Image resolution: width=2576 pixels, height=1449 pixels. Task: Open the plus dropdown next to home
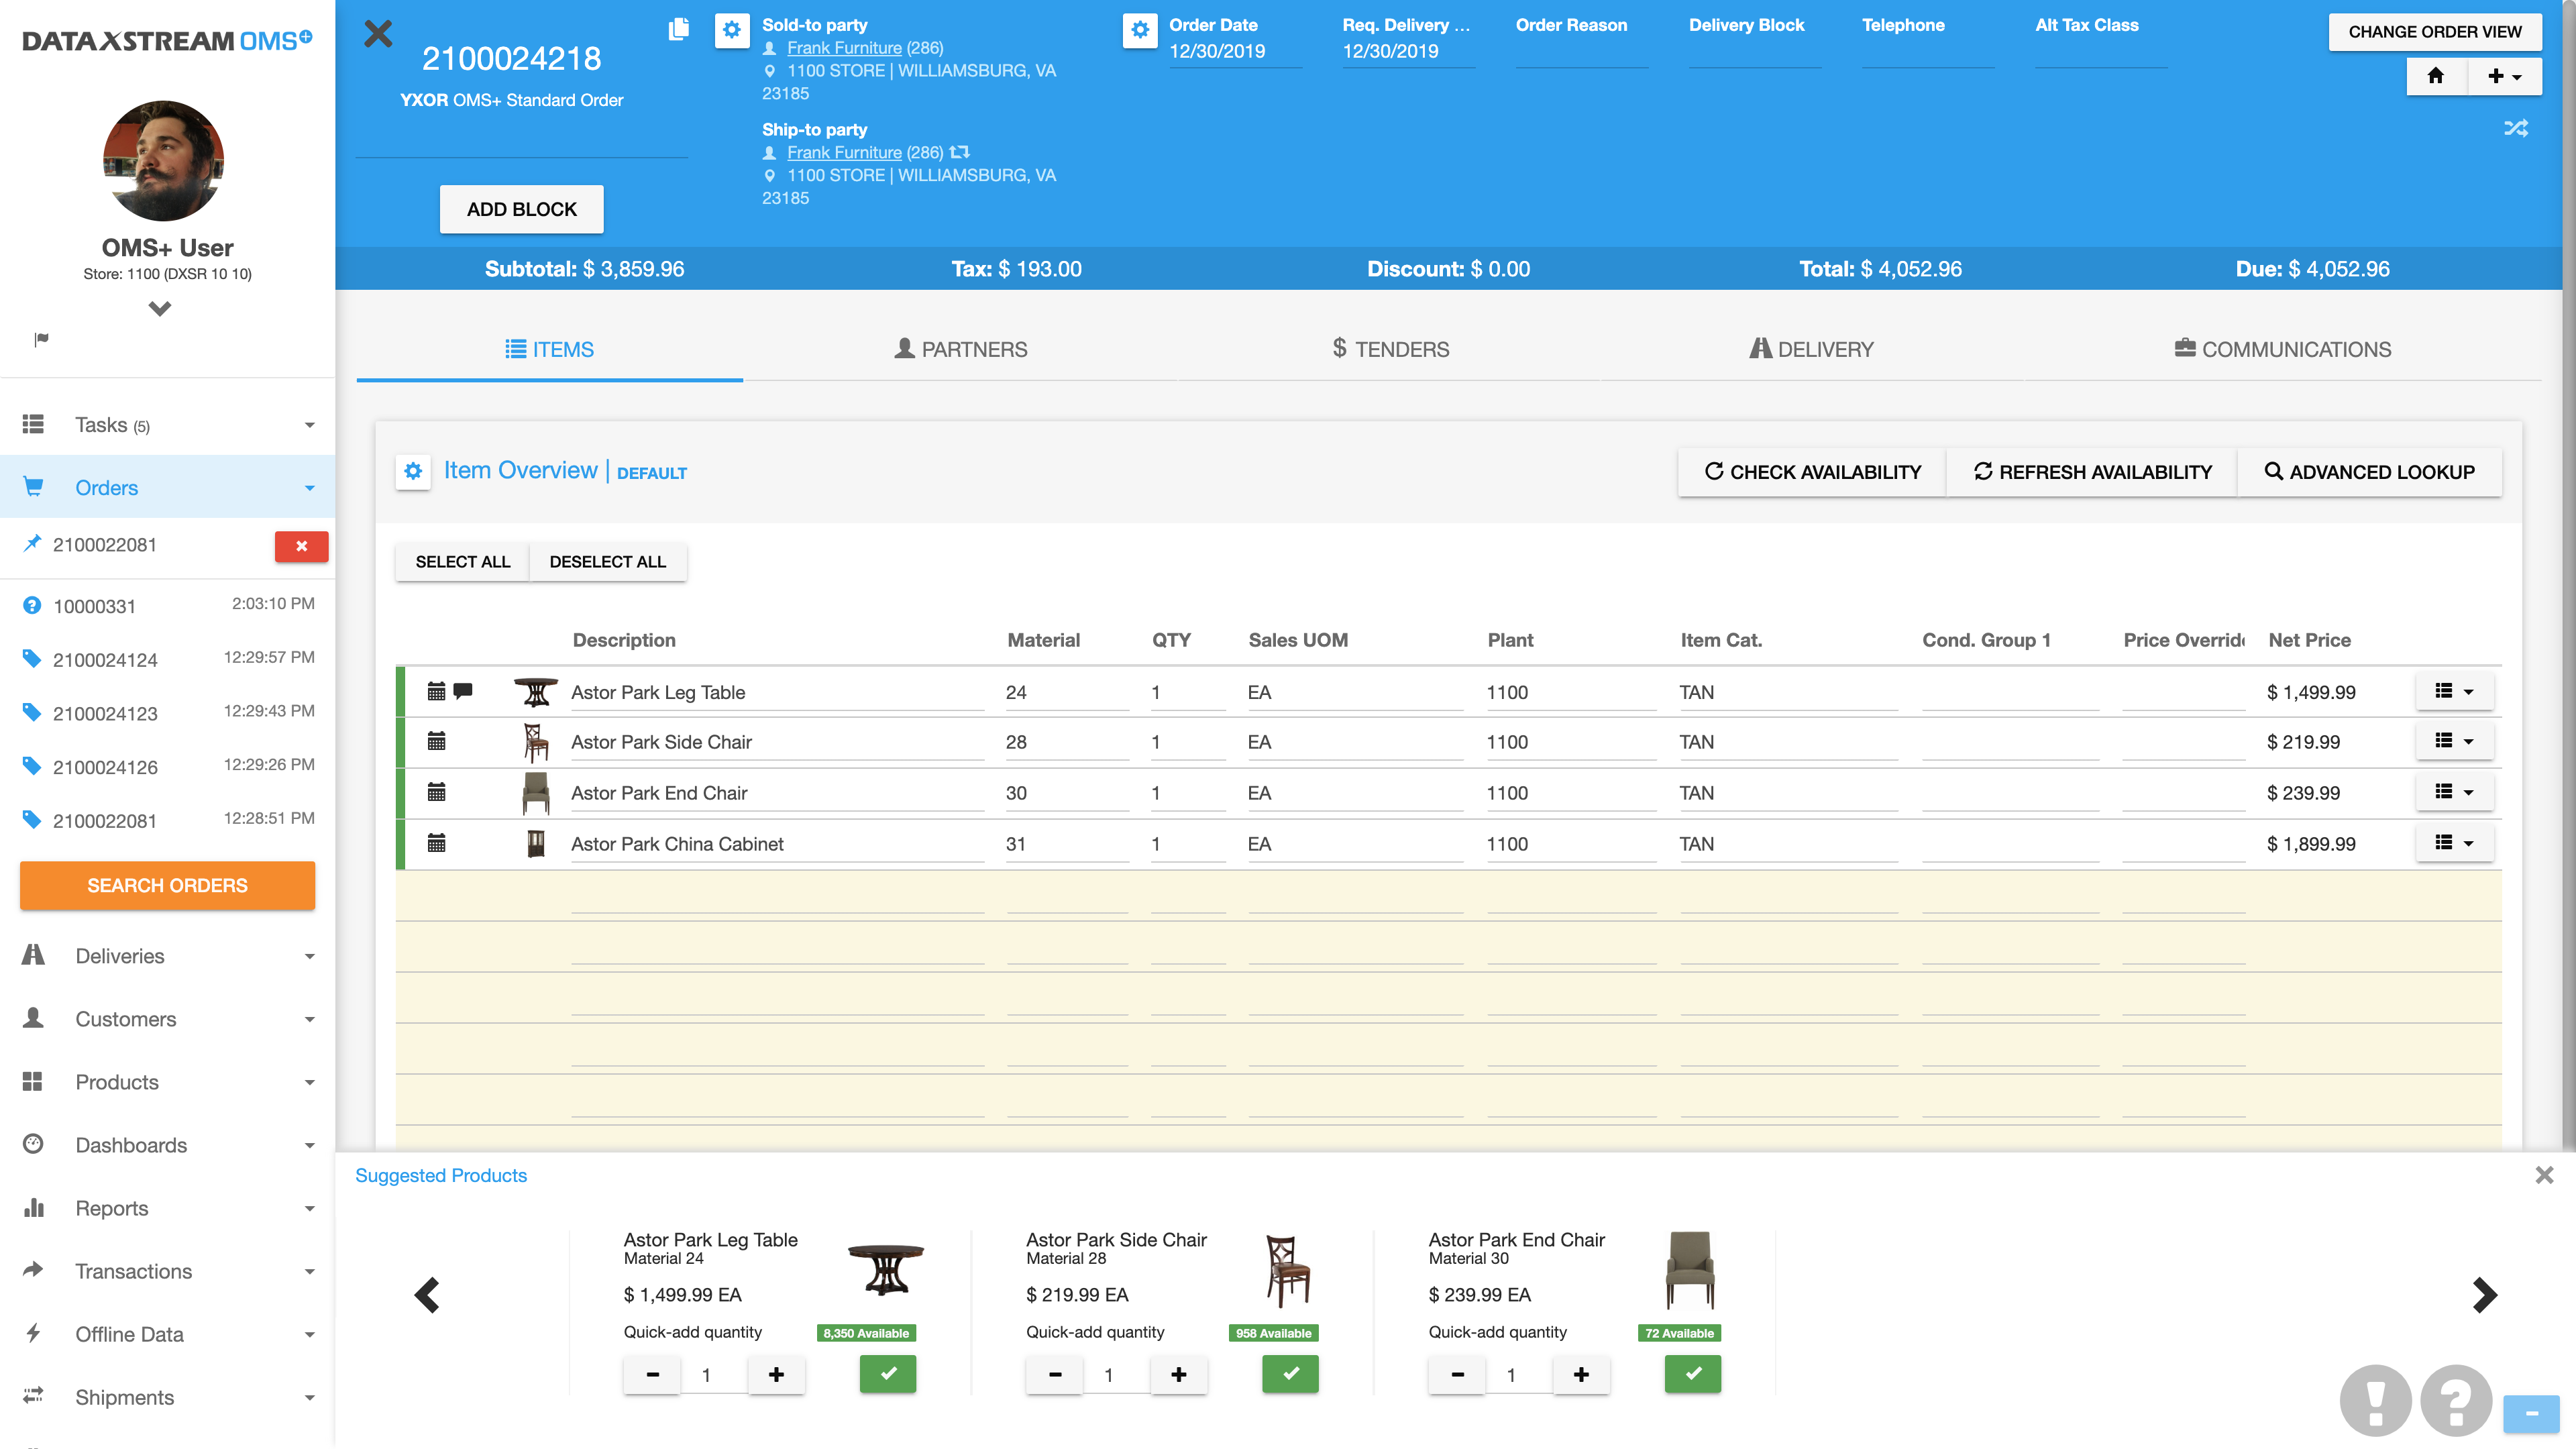point(2504,76)
